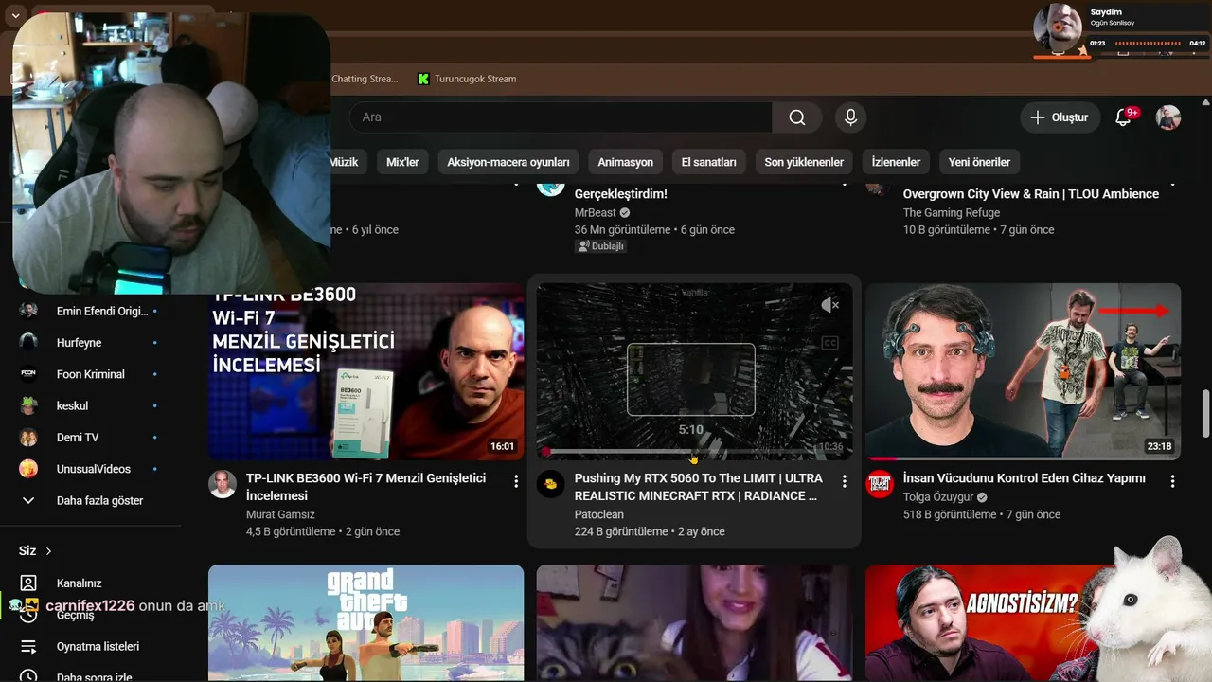Image resolution: width=1212 pixels, height=682 pixels.
Task: Click the Saydim song progress bar
Action: tap(1148, 44)
